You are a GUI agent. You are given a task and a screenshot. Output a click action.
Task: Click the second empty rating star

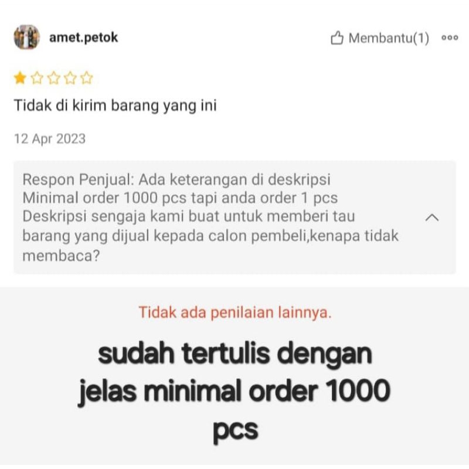pos(37,78)
